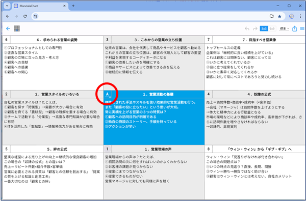Select the number 3 box of これからの営業の立ち位置
306x201 pixels.
click(x=107, y=40)
